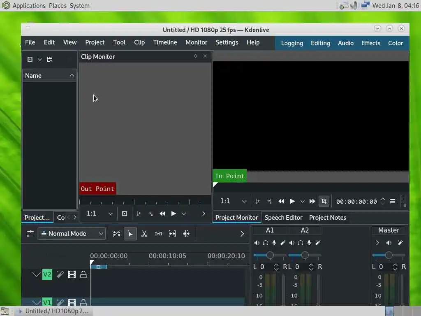This screenshot has width=421, height=316.
Task: Set zone in for Clip Monitor
Action: tap(139, 214)
